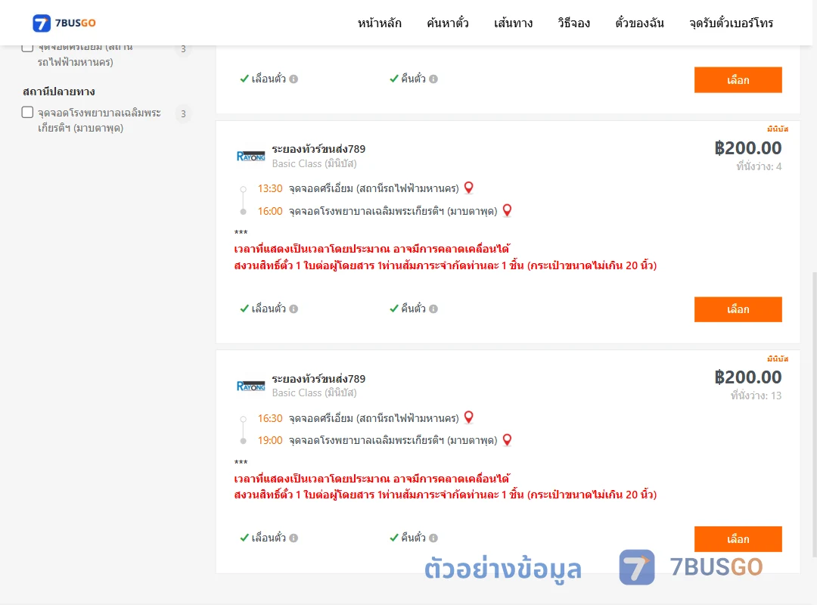Open the ตั๋วของฉัน menu item
This screenshot has width=817, height=605.
[x=639, y=23]
